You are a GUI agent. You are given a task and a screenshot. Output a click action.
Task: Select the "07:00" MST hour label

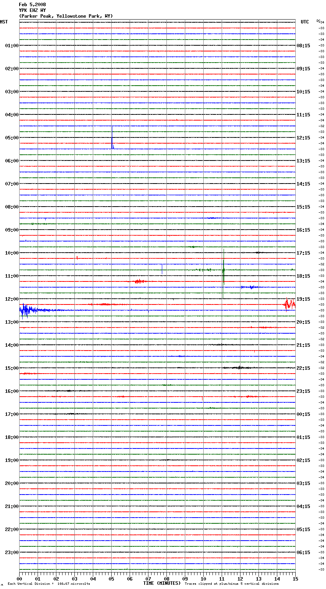click(12, 184)
